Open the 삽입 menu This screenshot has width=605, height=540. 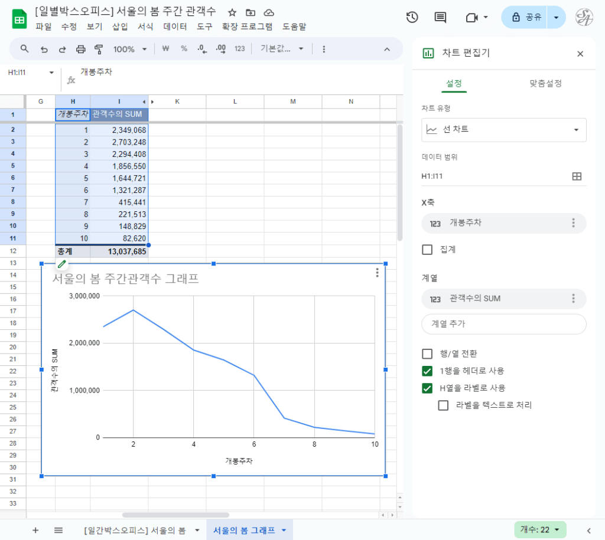pyautogui.click(x=120, y=27)
